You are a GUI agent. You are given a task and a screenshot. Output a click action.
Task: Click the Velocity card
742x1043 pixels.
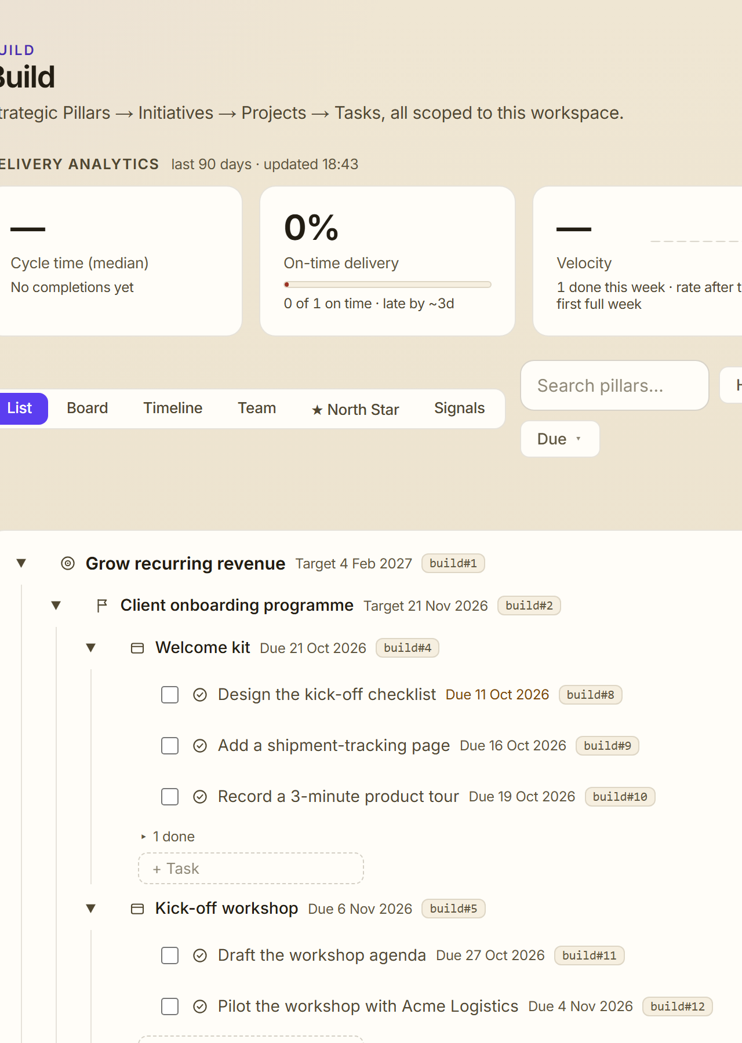coord(638,261)
